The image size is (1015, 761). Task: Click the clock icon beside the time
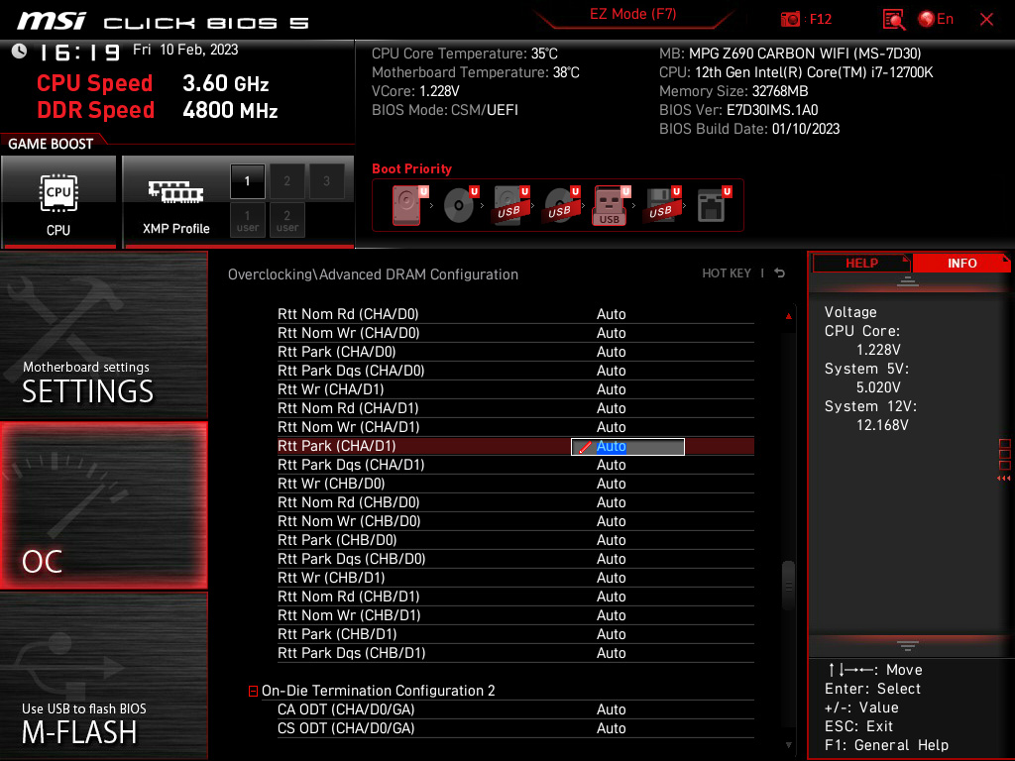coord(20,52)
